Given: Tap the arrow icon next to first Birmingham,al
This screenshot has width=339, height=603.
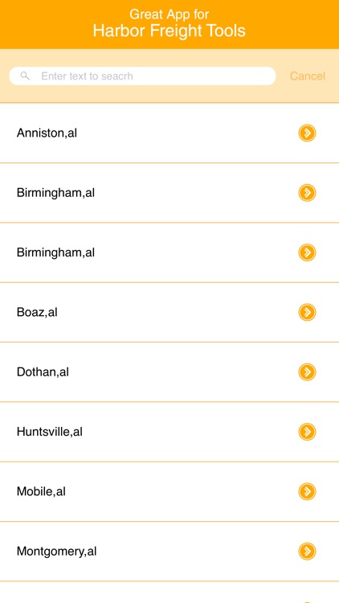Looking at the screenshot, I should coord(307,193).
